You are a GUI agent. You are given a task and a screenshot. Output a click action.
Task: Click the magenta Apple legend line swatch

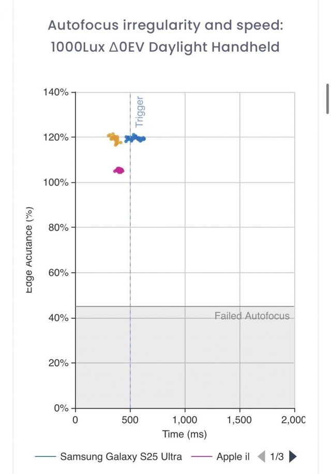(201, 457)
